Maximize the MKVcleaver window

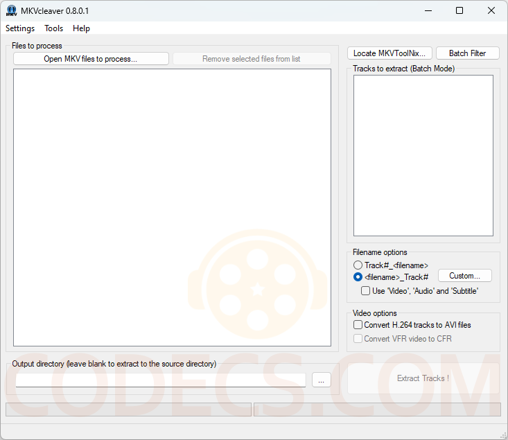click(459, 10)
